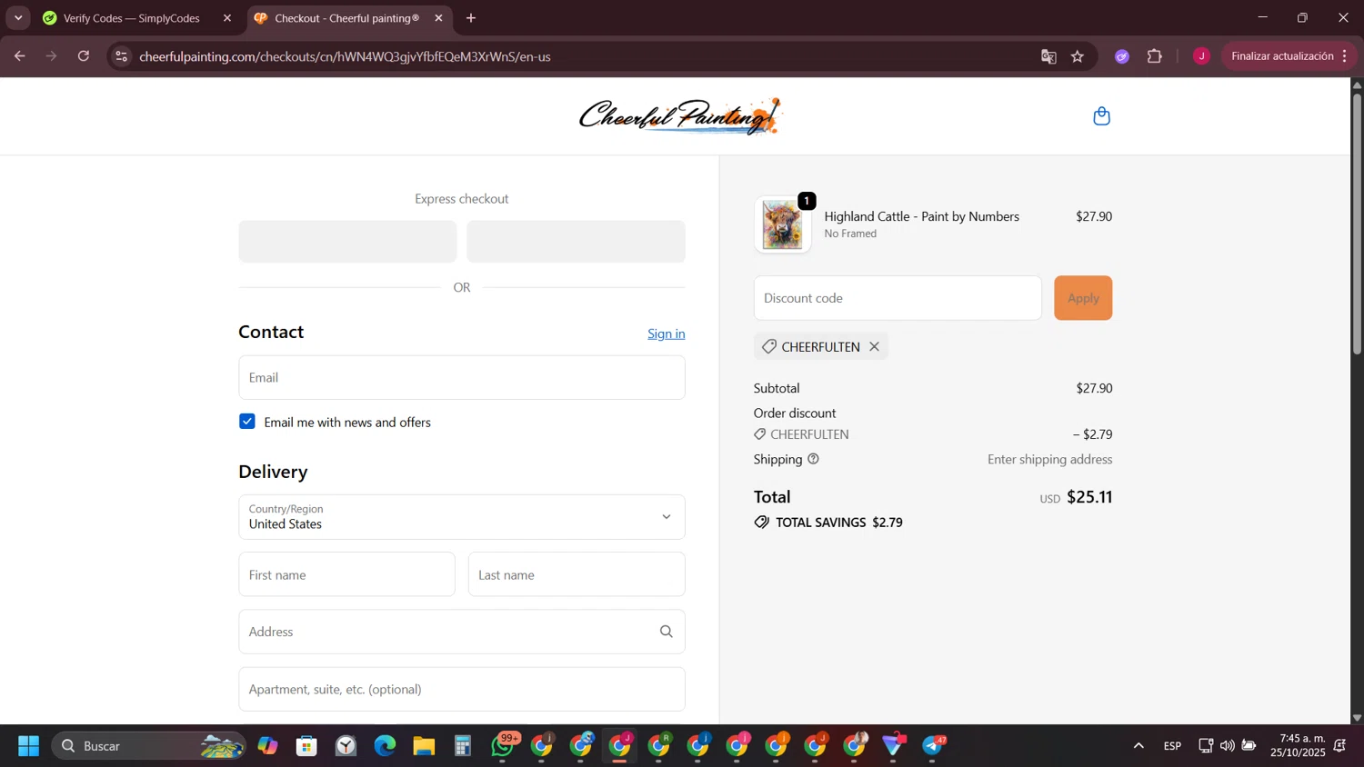The height and width of the screenshot is (767, 1364).
Task: Close the Verify Codes SimplyCodes tab
Action: click(227, 18)
